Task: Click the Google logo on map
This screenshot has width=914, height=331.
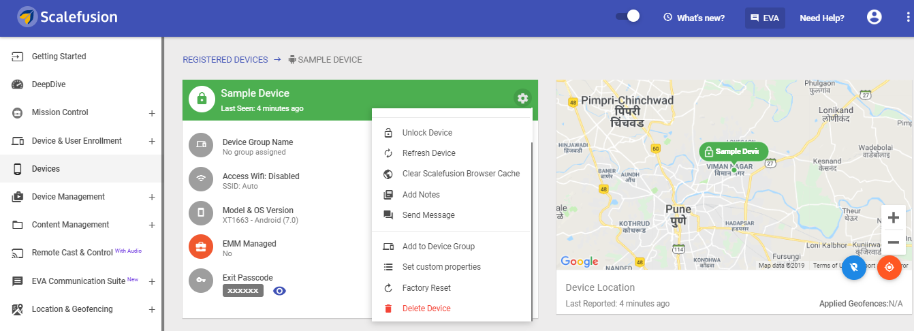Action: coord(580,262)
